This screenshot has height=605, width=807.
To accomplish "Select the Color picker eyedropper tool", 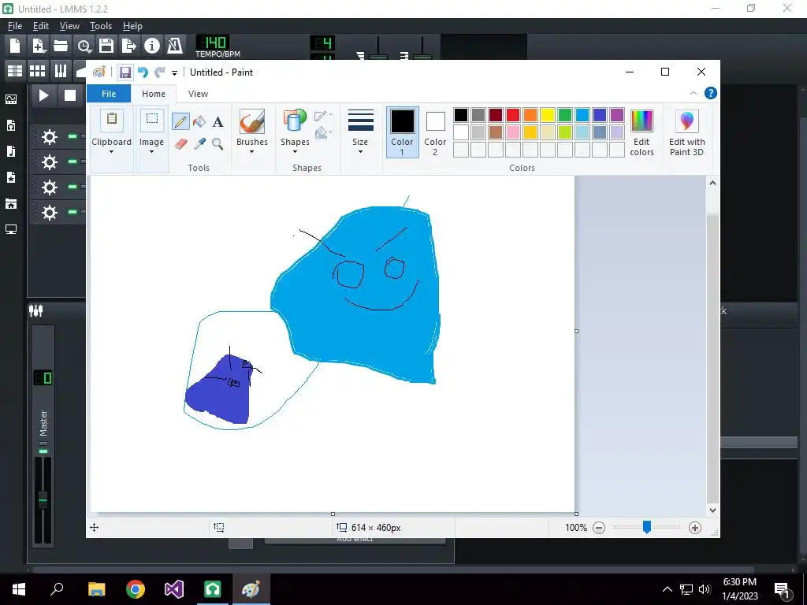I will pyautogui.click(x=199, y=143).
